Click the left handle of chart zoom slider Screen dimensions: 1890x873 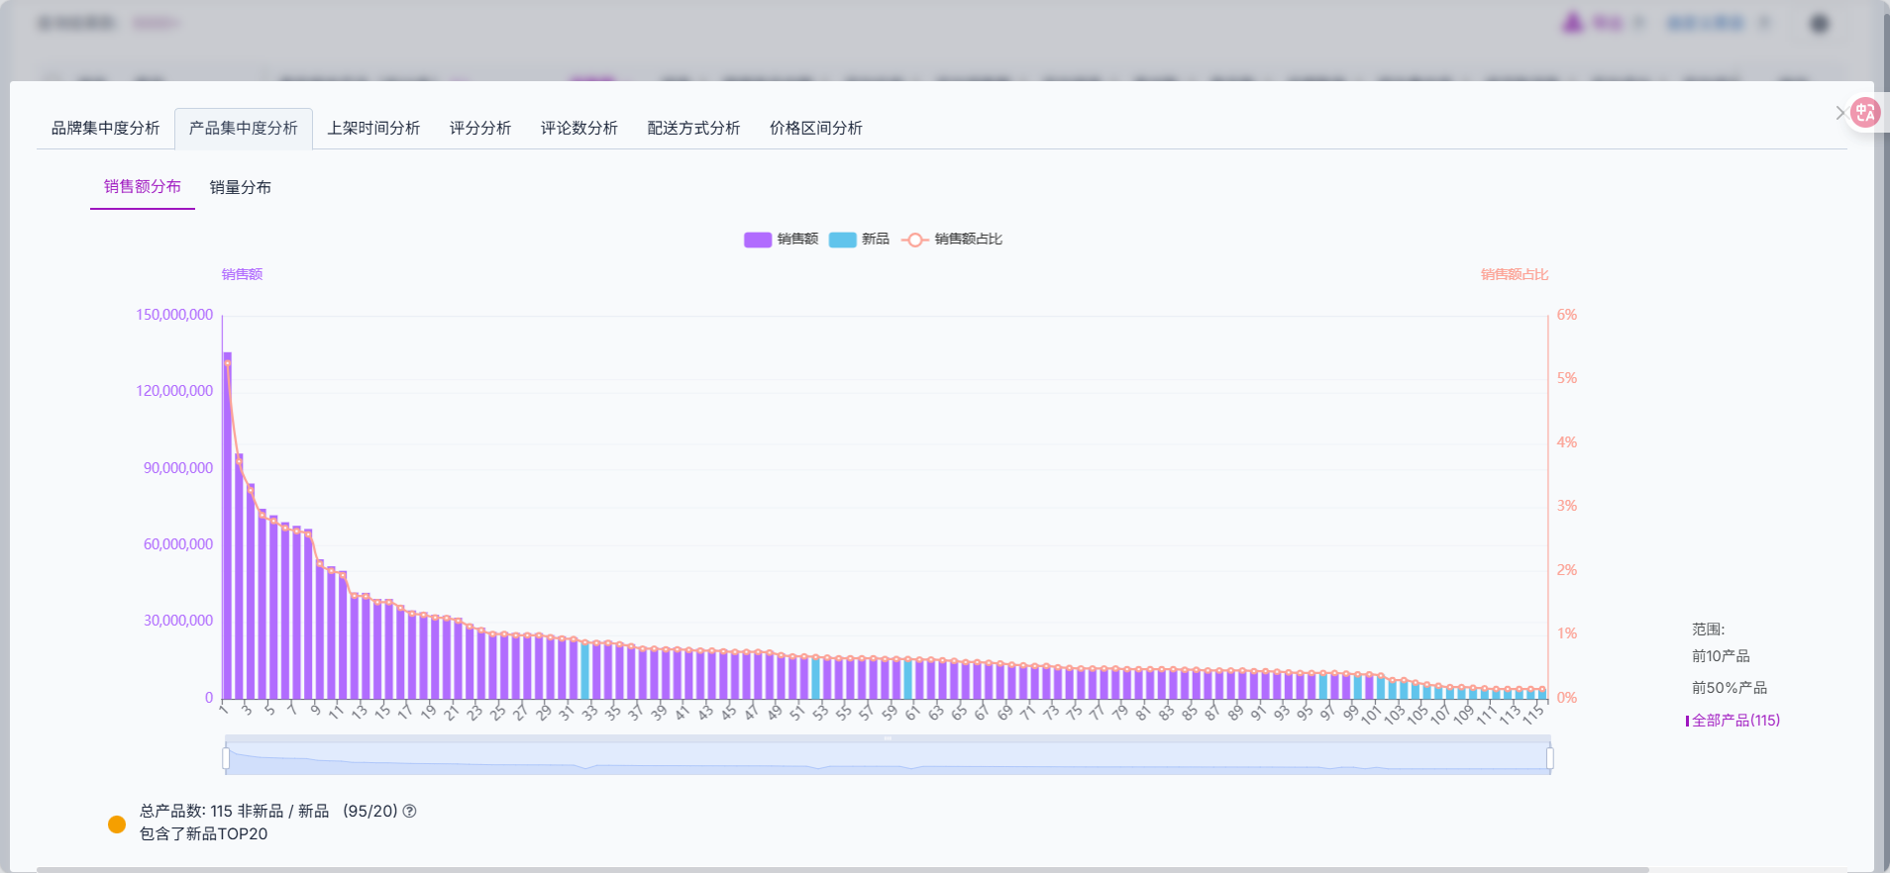pyautogui.click(x=226, y=758)
